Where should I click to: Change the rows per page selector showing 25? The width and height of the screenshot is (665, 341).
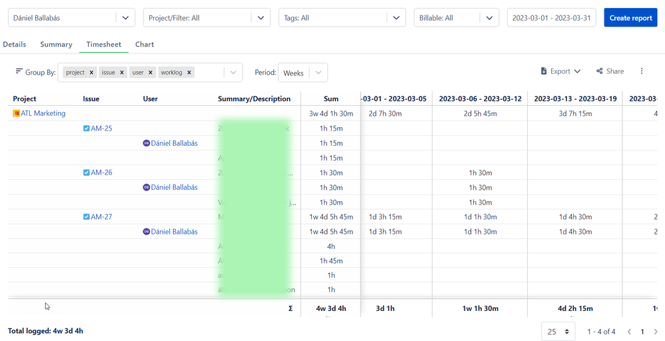pos(558,331)
